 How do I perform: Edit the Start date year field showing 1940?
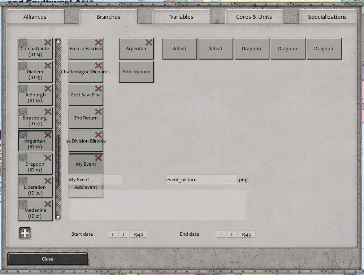tap(138, 234)
